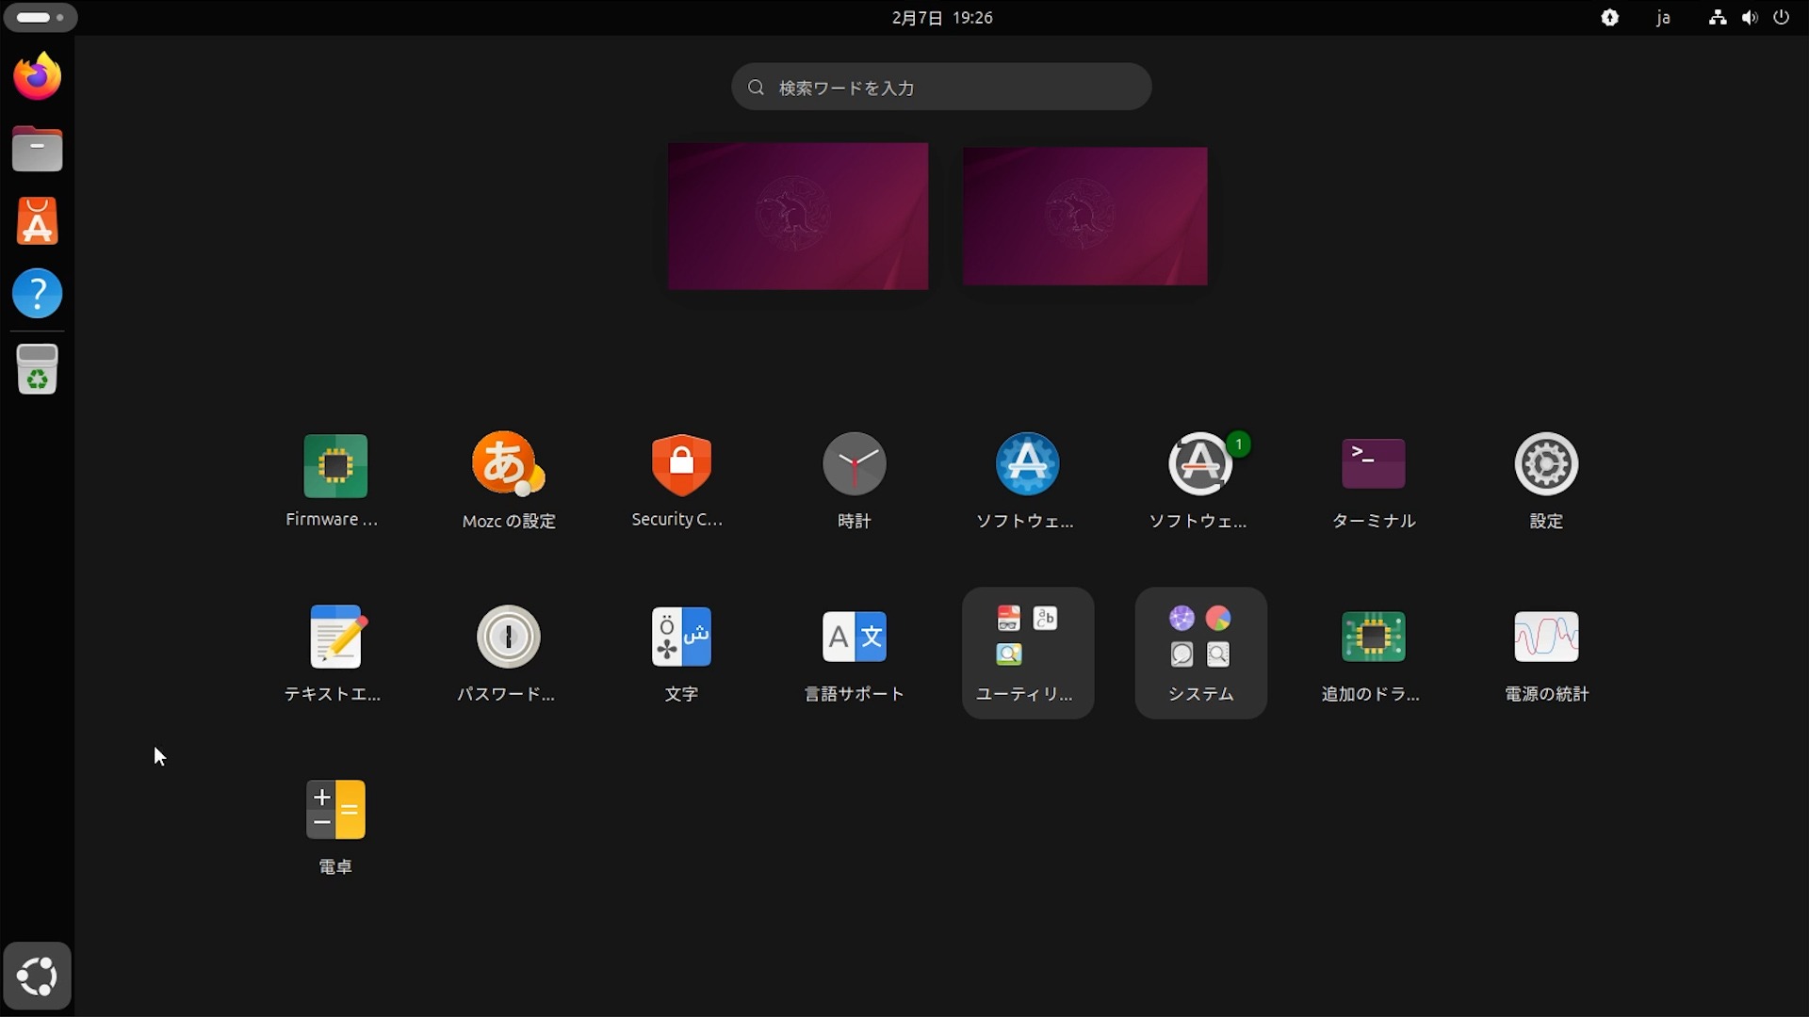Open the Security Center shield icon
Viewport: 1809px width, 1017px height.
point(681,466)
